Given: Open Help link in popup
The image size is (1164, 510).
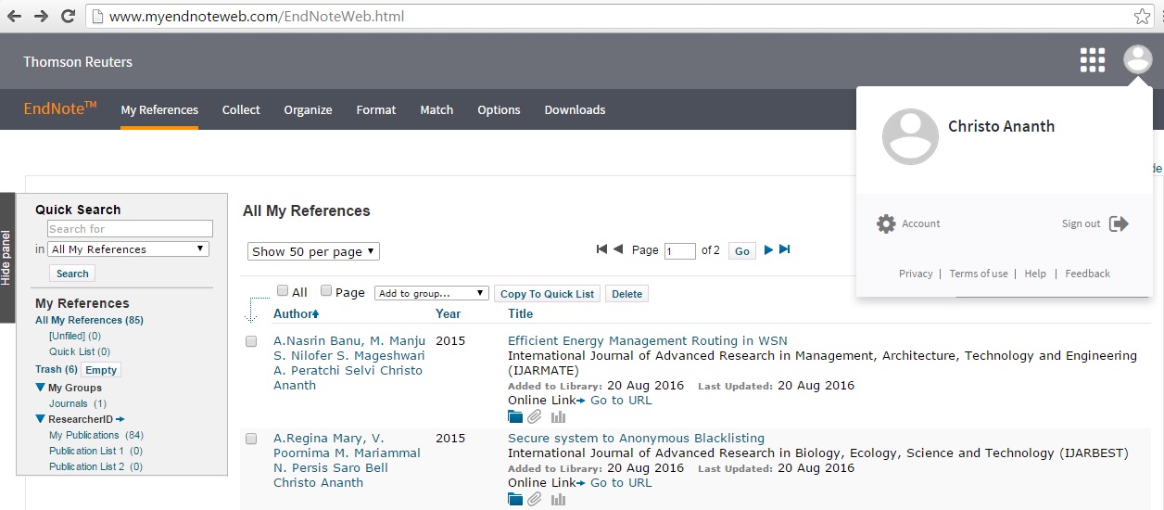Looking at the screenshot, I should click(x=1035, y=274).
